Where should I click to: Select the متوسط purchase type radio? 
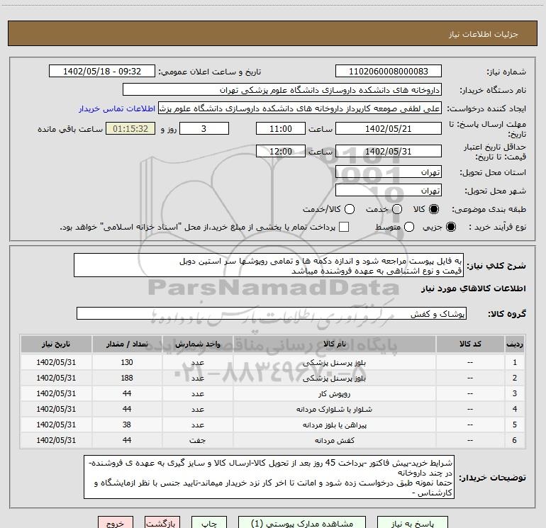click(409, 227)
